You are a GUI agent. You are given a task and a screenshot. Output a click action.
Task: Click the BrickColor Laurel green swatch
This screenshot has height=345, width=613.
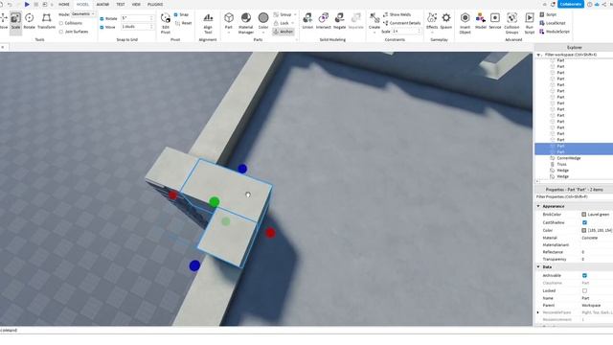pos(584,215)
